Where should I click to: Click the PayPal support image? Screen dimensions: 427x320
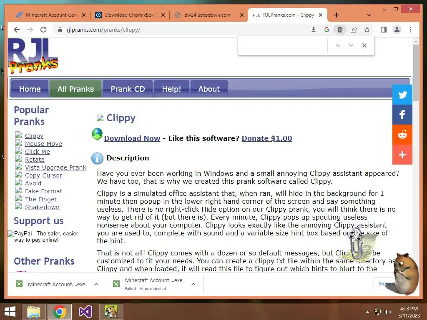point(43,237)
